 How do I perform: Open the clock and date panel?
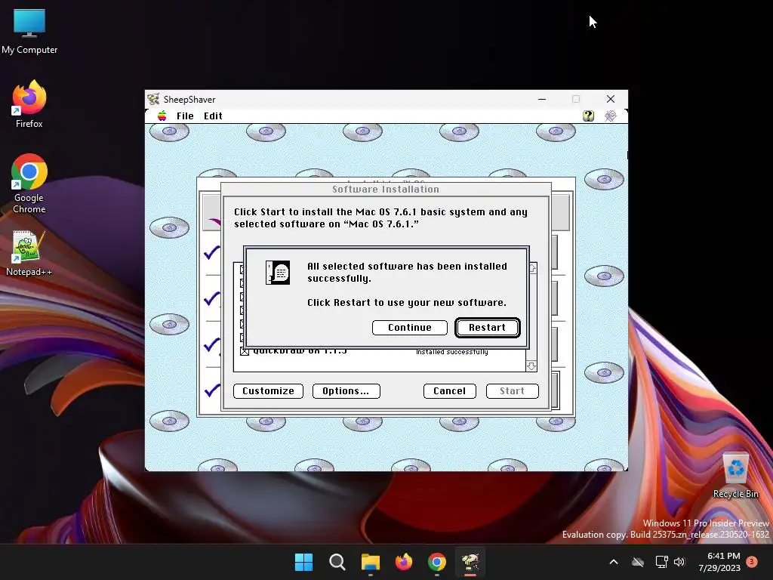coord(719,562)
